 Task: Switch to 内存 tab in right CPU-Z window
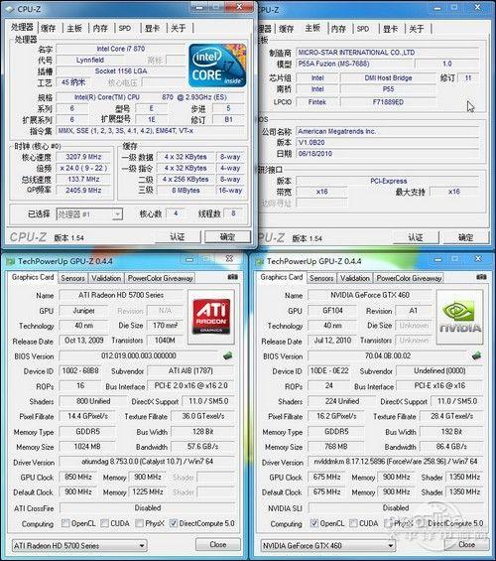[x=338, y=29]
